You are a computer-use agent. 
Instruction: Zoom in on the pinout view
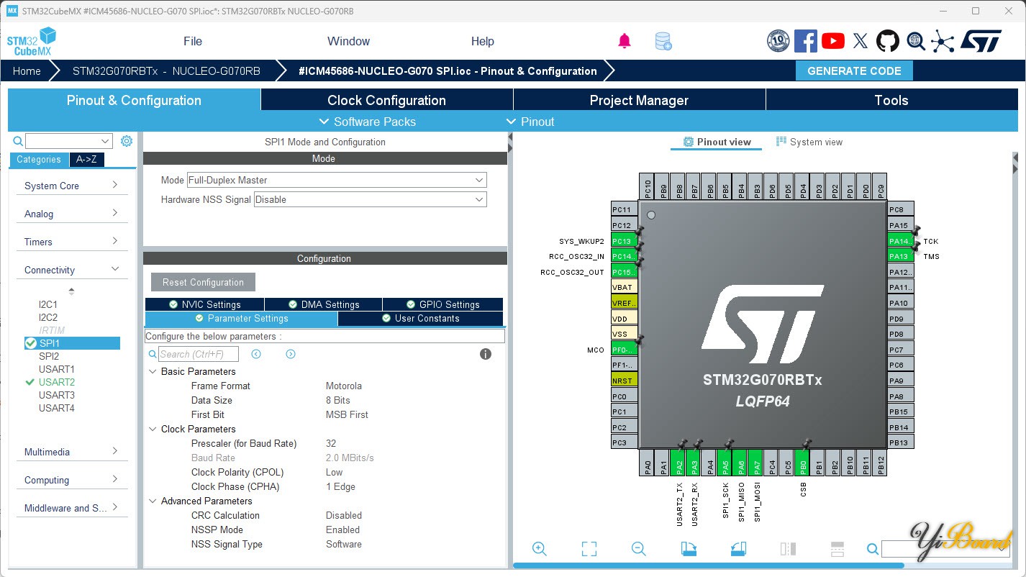coord(540,549)
